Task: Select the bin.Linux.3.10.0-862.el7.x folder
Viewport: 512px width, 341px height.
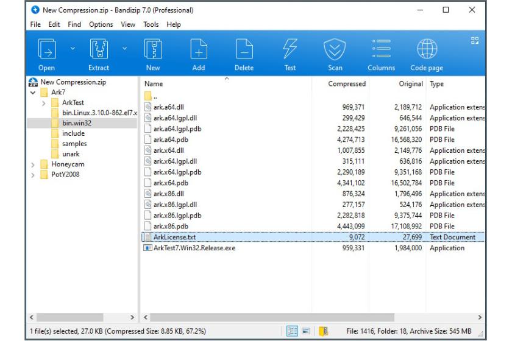Action: (x=99, y=113)
